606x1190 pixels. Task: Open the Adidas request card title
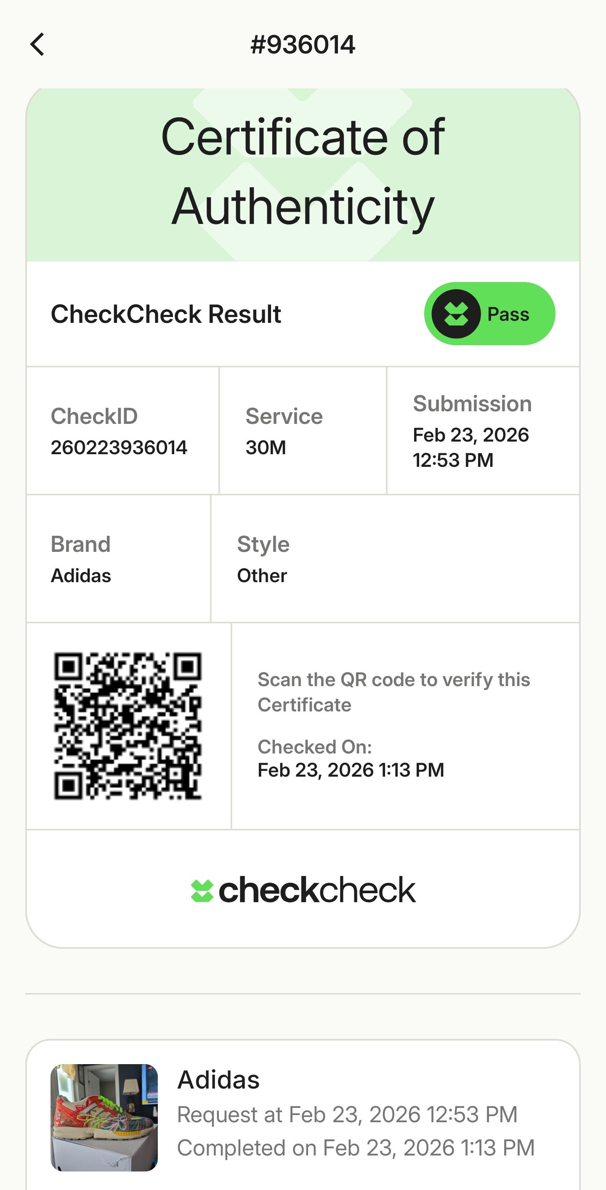[x=218, y=1080]
